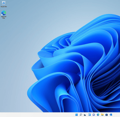Launch Microsoft Edge from the taskbar

[x=98, y=115]
